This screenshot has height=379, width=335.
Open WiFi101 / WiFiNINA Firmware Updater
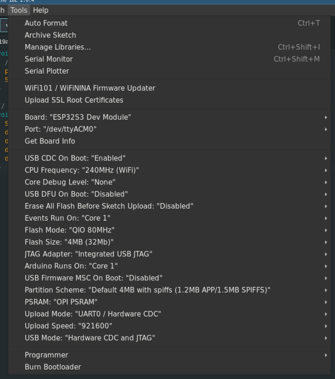[x=90, y=88]
